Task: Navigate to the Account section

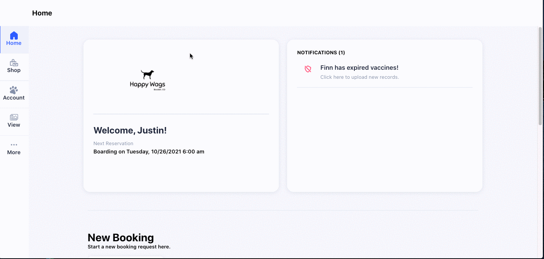Action: point(14,94)
